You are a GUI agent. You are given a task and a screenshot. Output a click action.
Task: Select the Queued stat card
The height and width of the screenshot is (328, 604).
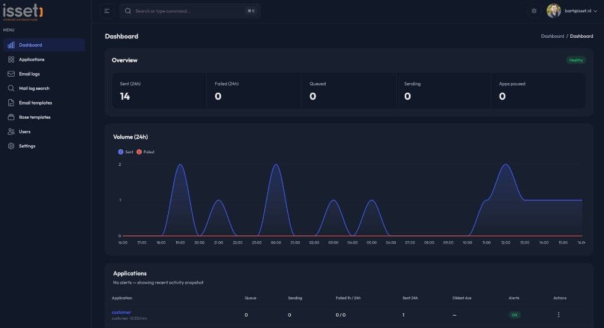click(349, 91)
